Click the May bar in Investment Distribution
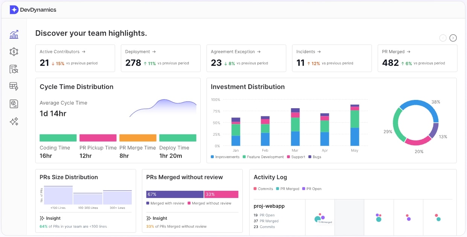 354,126
